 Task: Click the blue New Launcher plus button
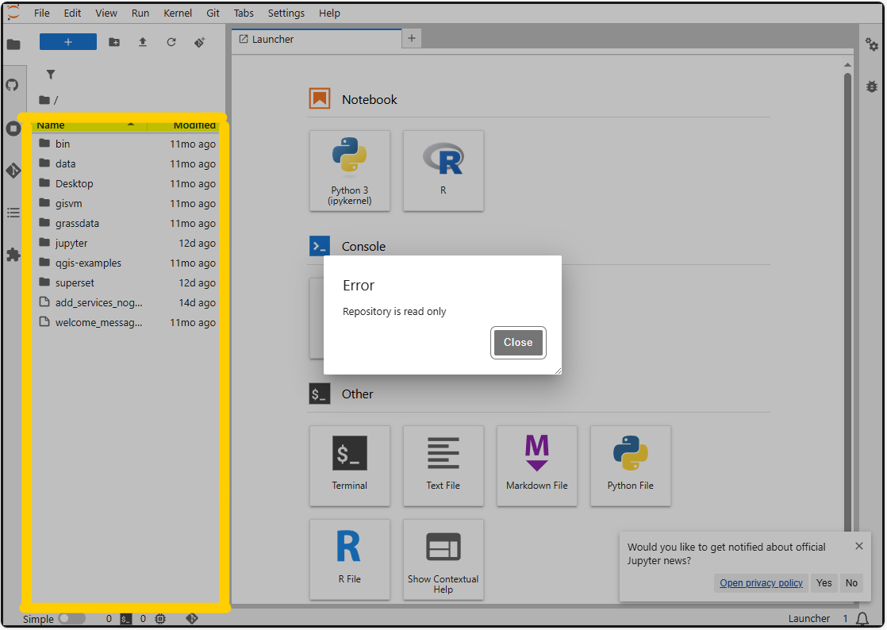pos(68,42)
